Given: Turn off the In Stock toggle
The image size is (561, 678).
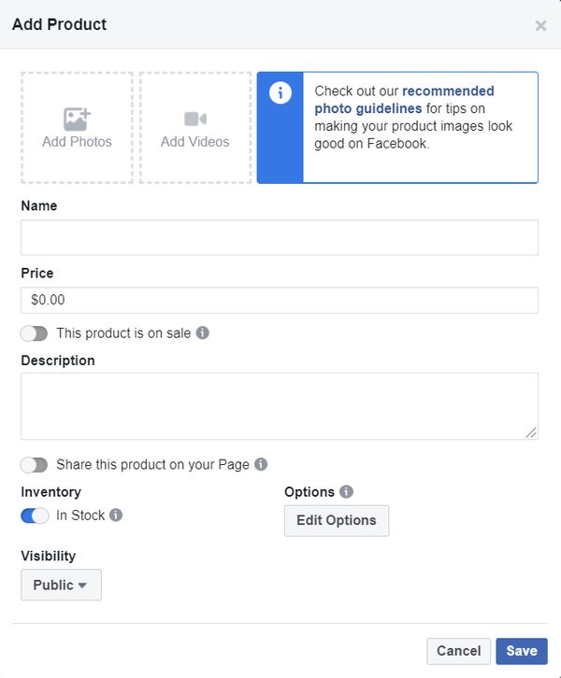Looking at the screenshot, I should pyautogui.click(x=35, y=516).
